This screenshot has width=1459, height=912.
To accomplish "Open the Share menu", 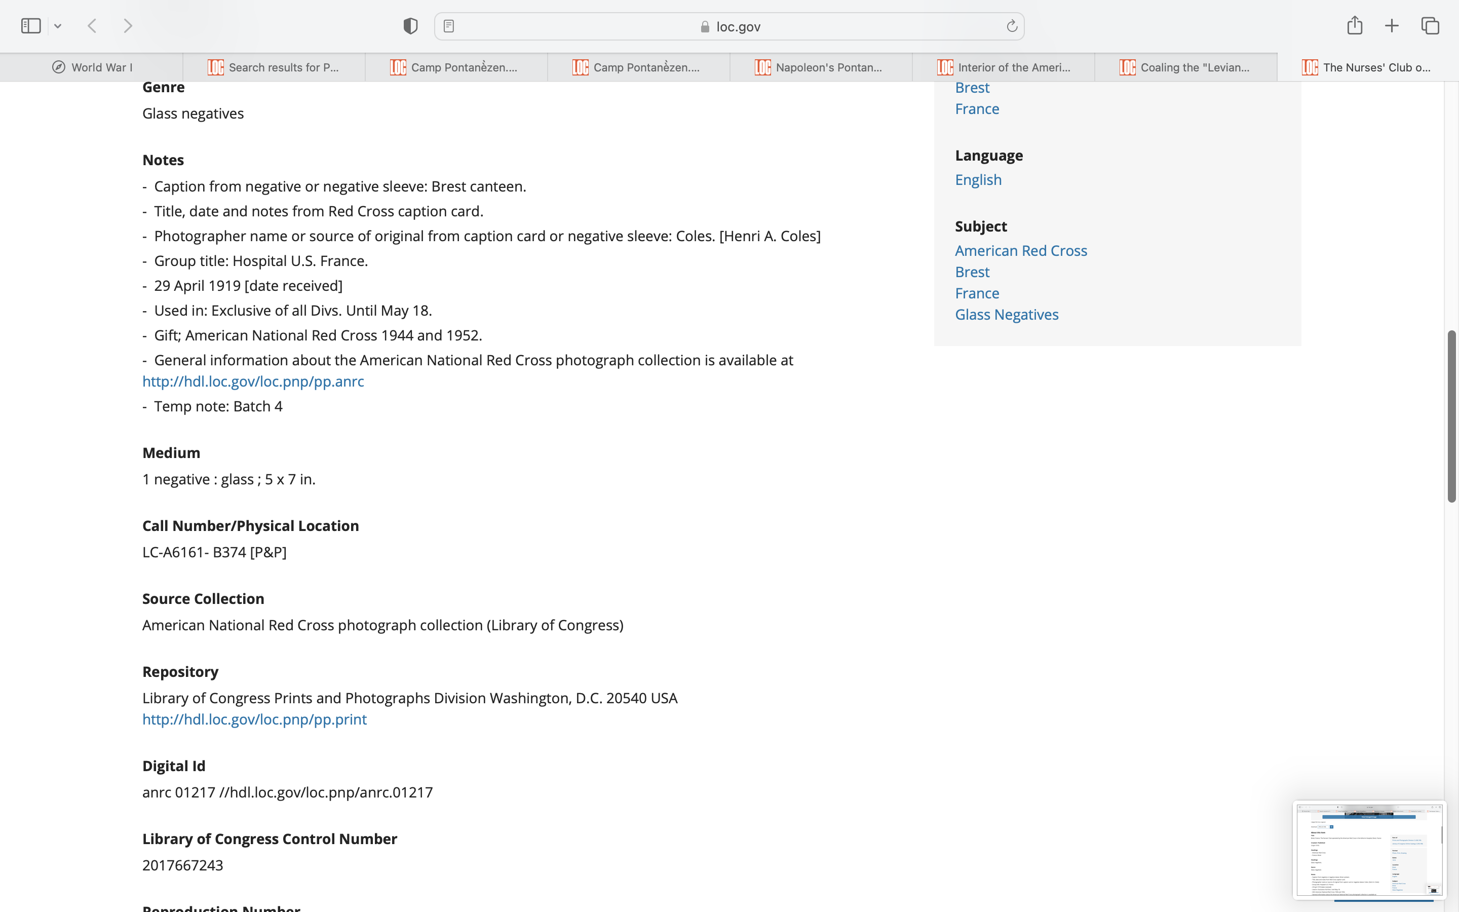I will click(1354, 25).
